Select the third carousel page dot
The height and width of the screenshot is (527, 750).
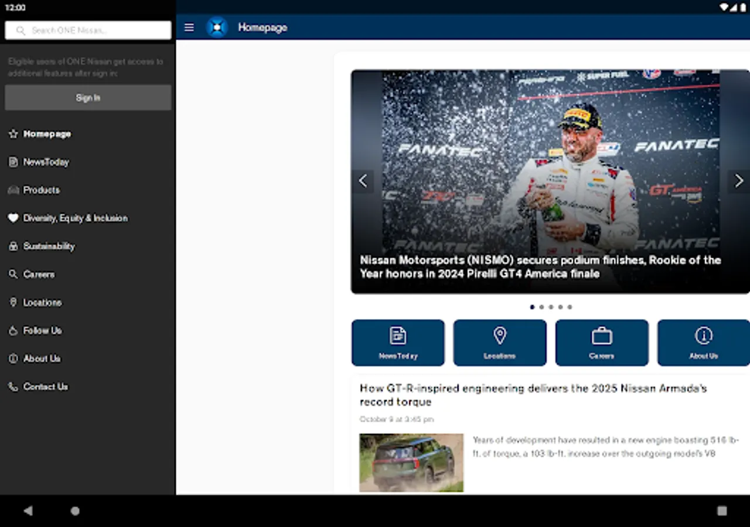[551, 307]
